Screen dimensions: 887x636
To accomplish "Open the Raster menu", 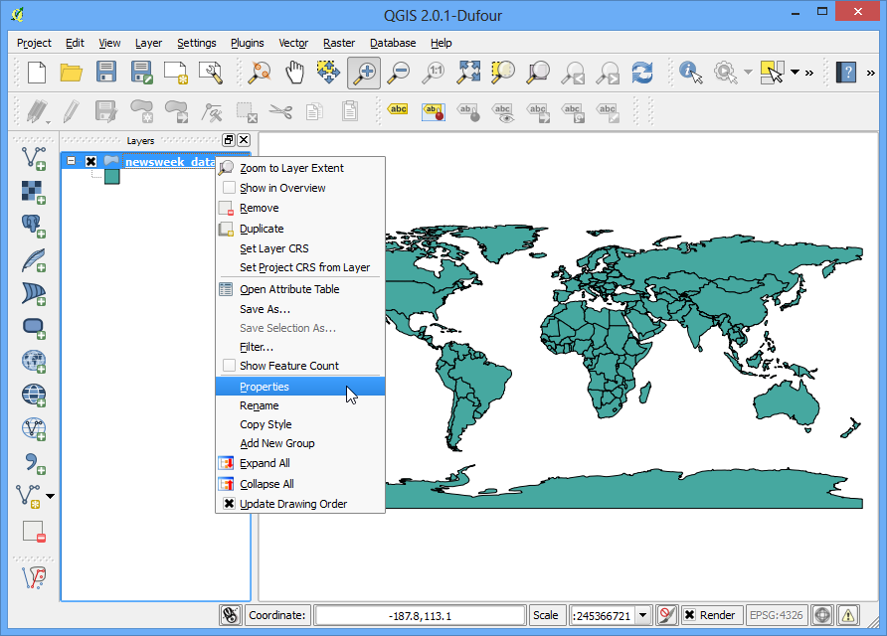I will click(x=339, y=43).
